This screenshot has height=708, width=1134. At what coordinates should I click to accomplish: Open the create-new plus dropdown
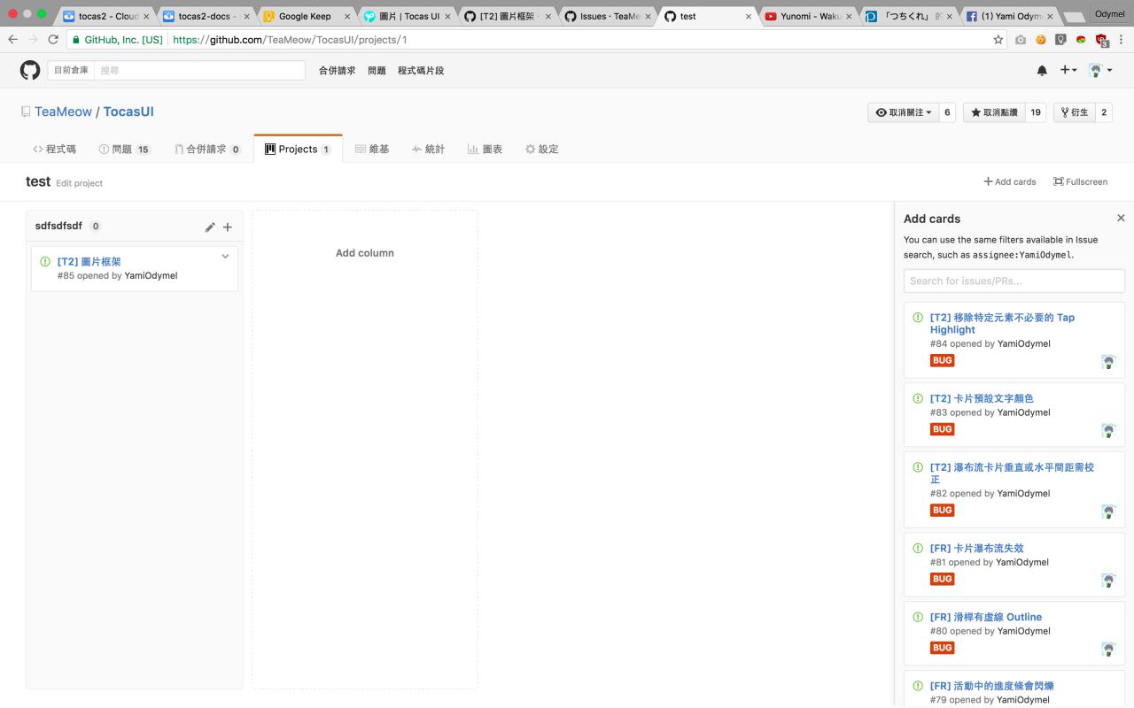[1068, 71]
